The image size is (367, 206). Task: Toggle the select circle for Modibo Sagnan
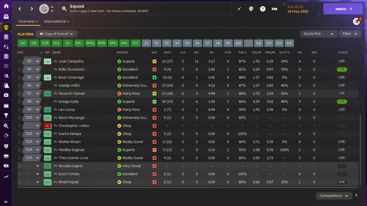coord(19,150)
